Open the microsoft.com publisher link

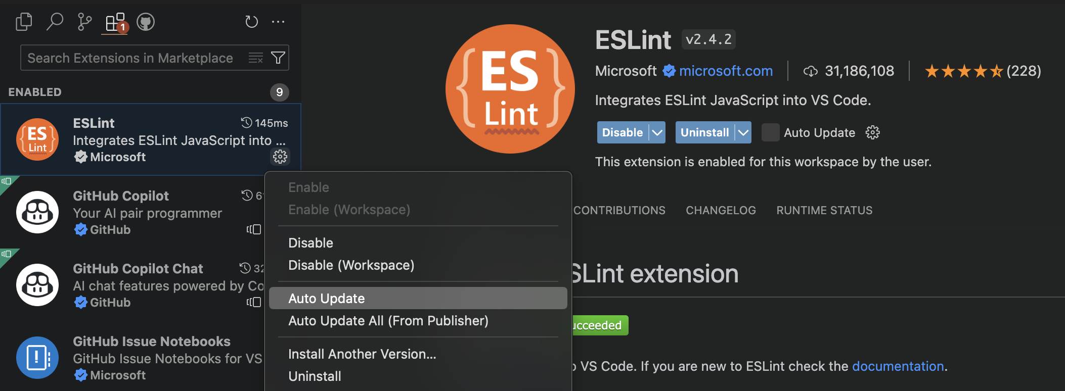click(x=726, y=71)
